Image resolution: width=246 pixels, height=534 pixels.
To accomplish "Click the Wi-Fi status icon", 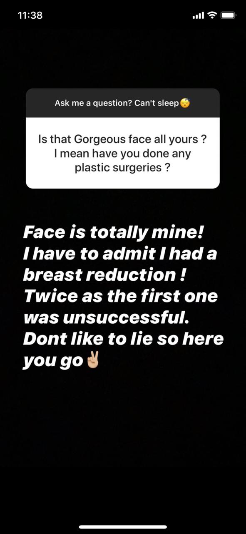I will 212,15.
